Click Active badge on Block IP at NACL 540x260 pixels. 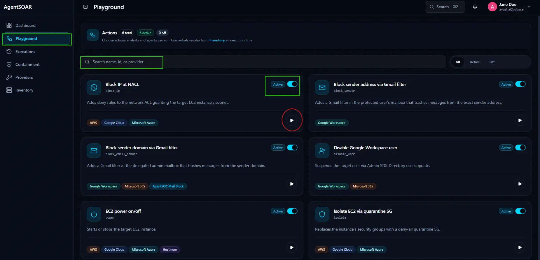278,84
